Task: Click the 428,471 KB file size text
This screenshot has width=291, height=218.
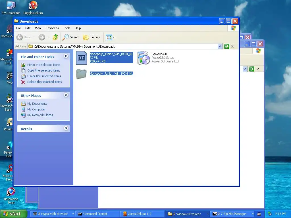Action: (x=97, y=61)
